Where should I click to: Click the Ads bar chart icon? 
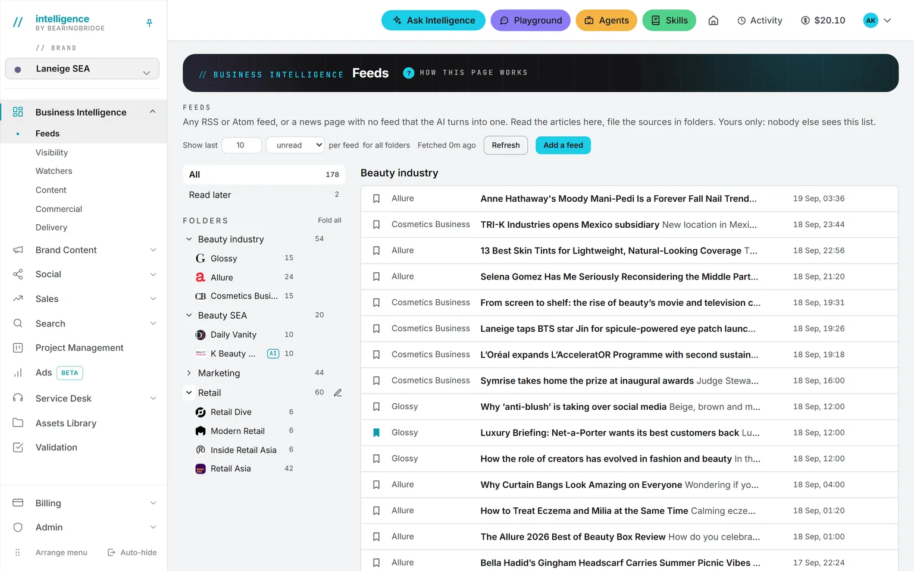(x=18, y=373)
